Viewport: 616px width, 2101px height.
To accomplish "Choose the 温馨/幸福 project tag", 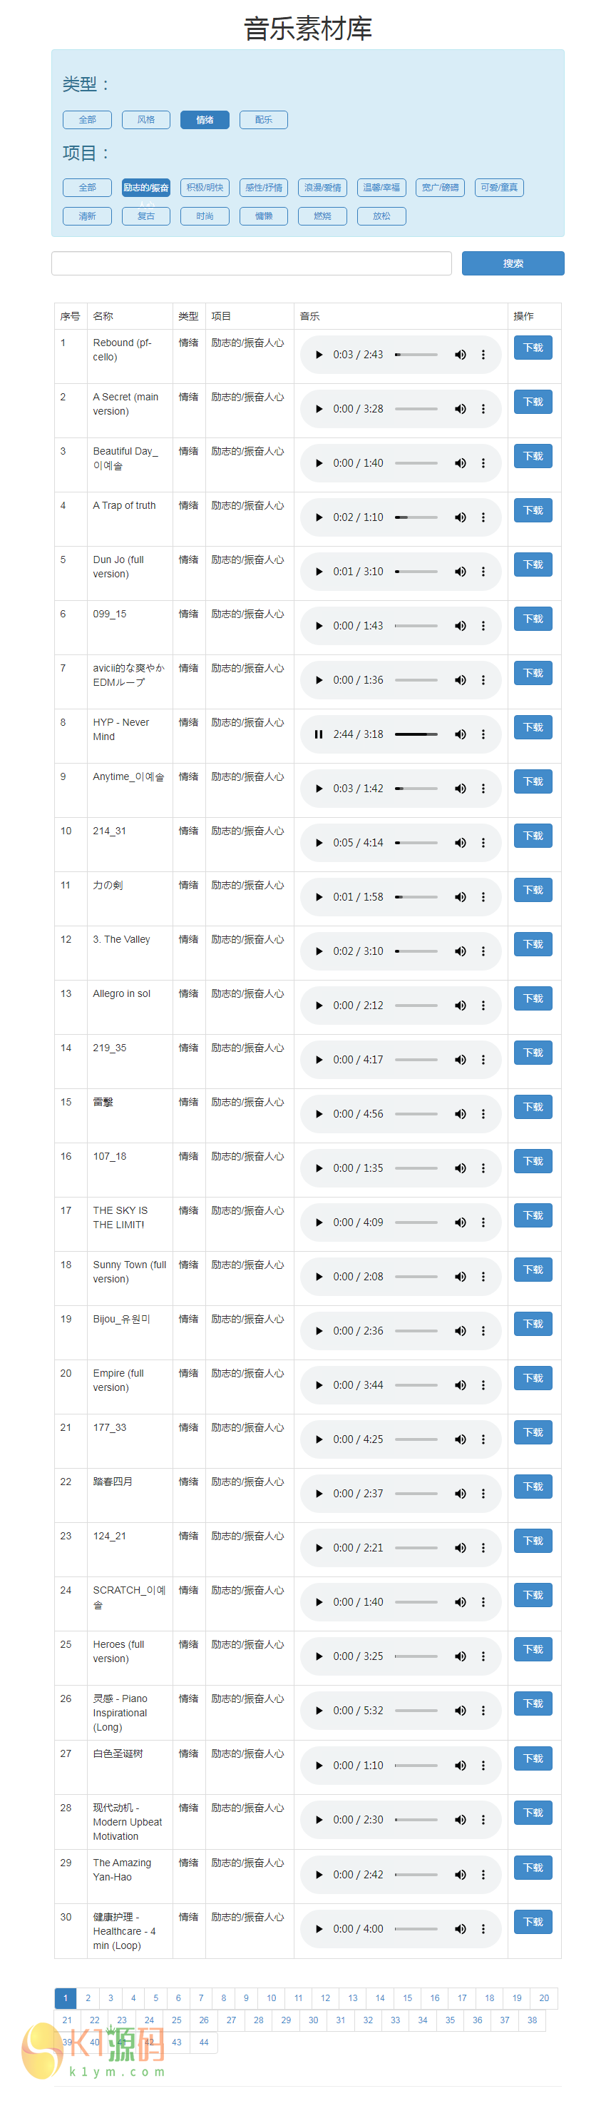I will [381, 188].
